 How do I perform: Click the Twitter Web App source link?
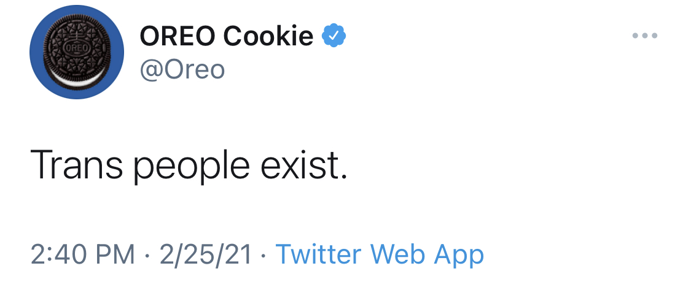coord(380,254)
